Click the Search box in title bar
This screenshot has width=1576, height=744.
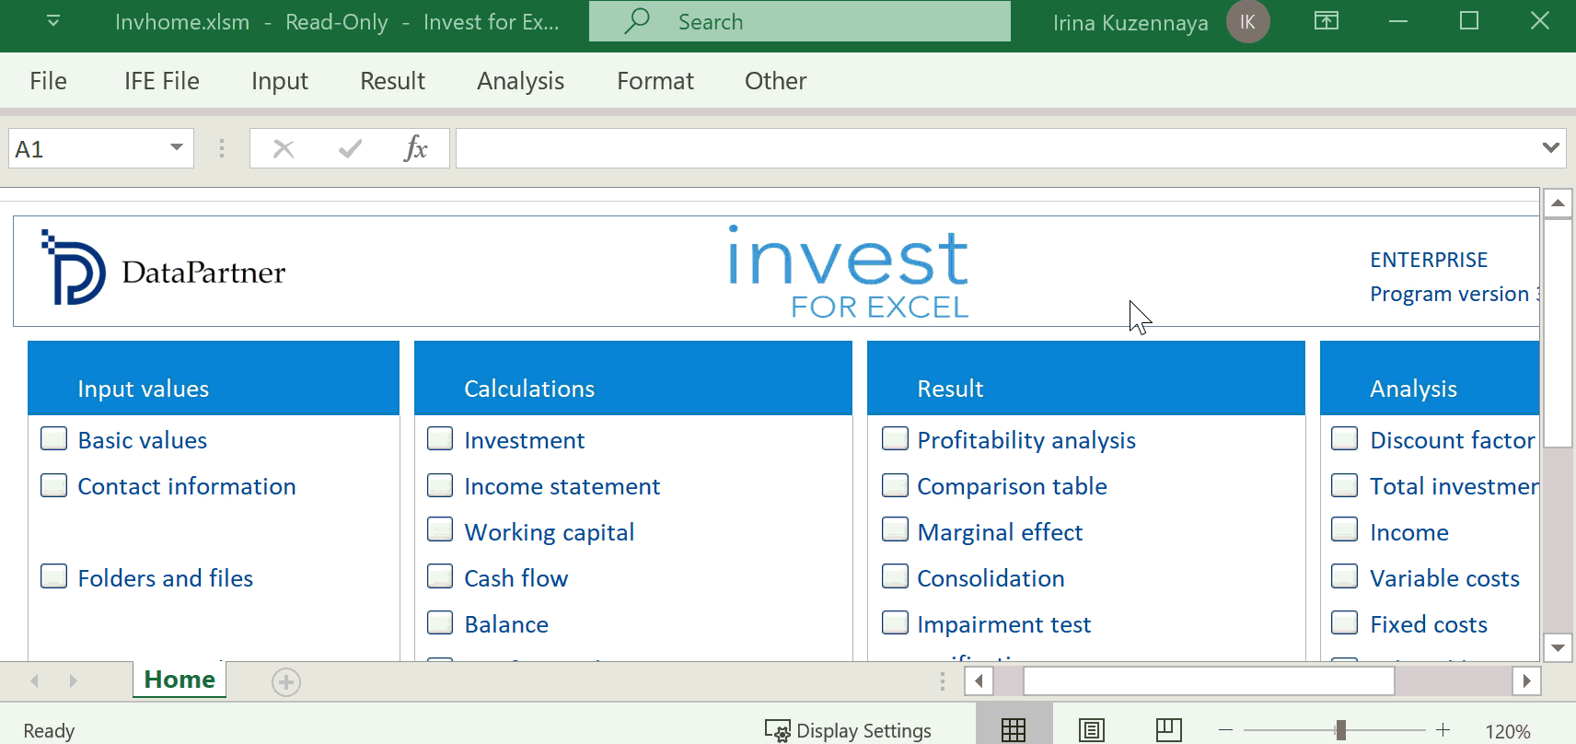pos(799,21)
